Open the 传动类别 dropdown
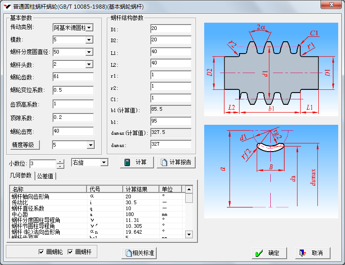345x265 pixels. point(90,28)
